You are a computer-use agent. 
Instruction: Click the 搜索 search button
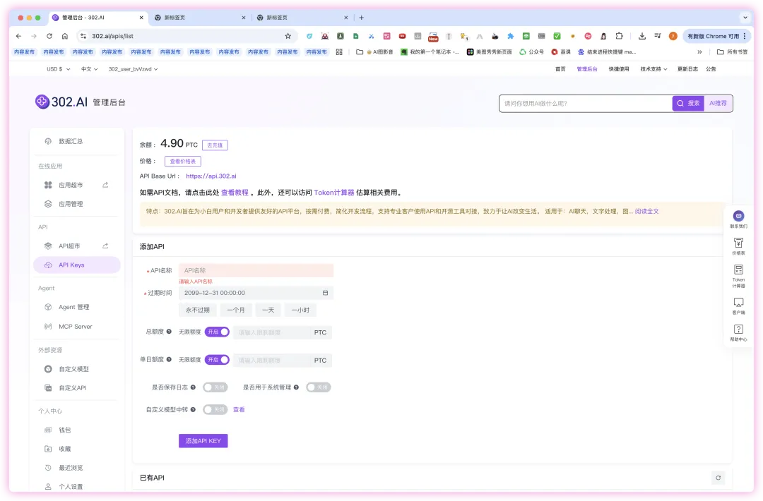688,104
